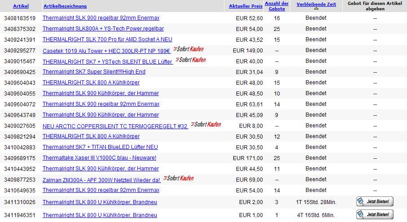The image size is (407, 222).
Task: Open SLK 800 U Brandneu listing, item 3411310026
Action: (x=100, y=202)
